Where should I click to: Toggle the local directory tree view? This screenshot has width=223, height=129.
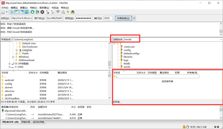17,12
